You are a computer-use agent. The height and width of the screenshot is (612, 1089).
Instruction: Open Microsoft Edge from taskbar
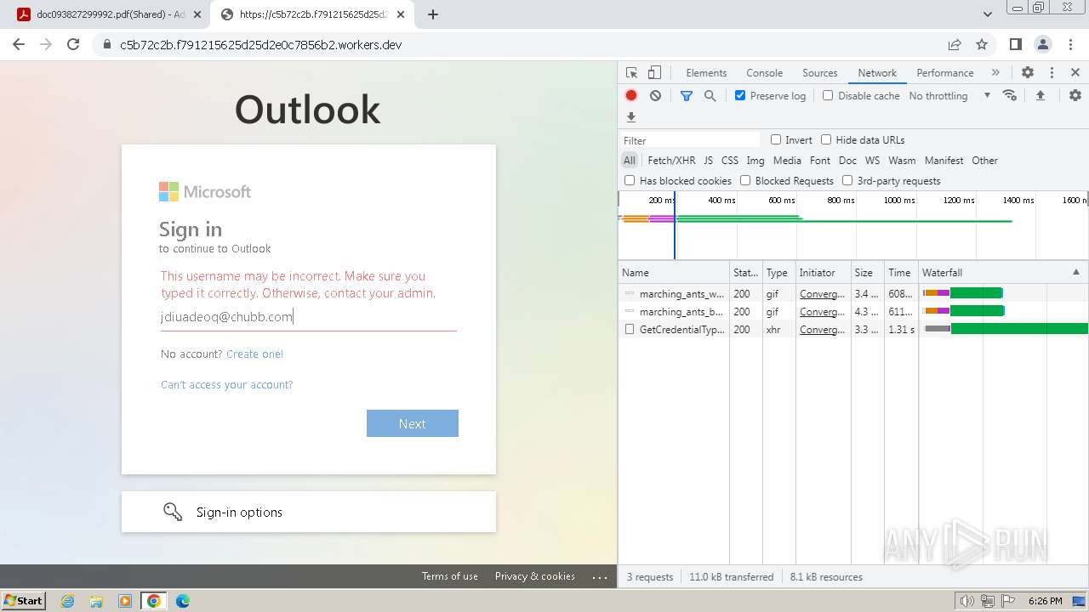click(183, 601)
